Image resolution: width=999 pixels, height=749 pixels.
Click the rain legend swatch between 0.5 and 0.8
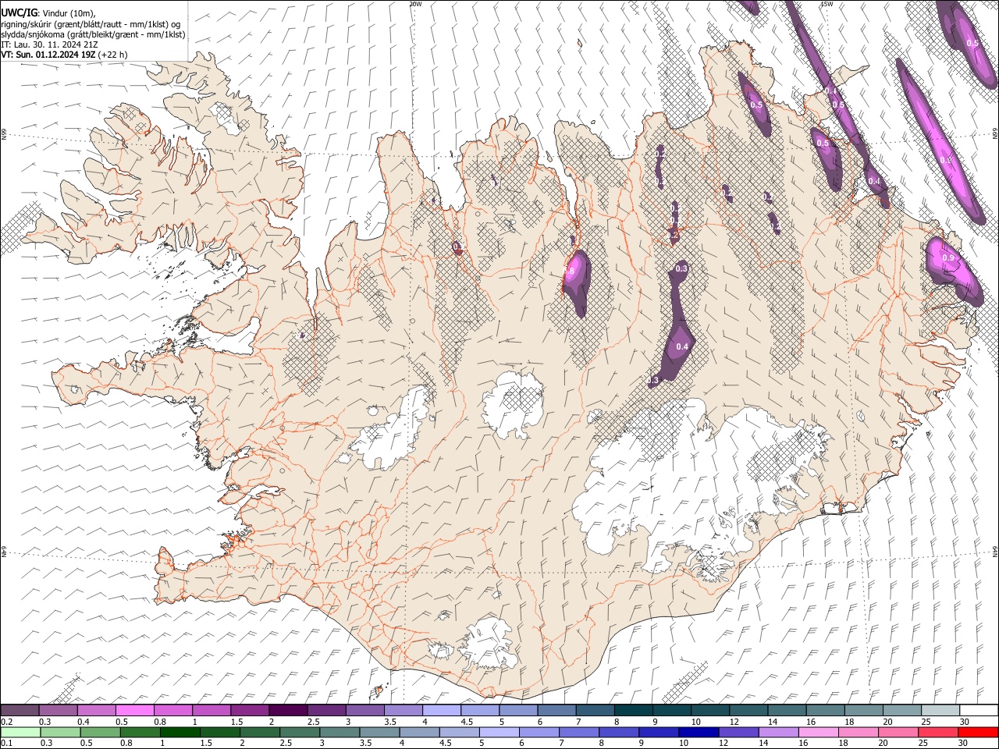click(100, 732)
